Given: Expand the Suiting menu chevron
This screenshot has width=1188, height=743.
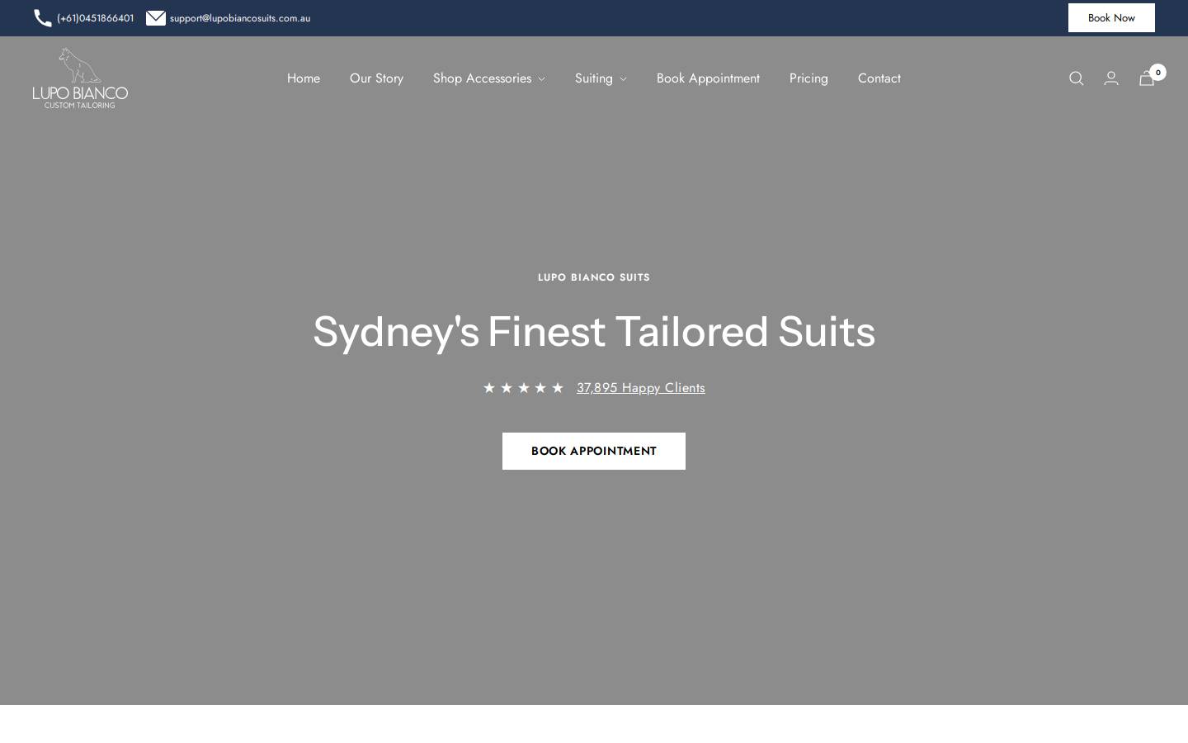Looking at the screenshot, I should coord(623,79).
